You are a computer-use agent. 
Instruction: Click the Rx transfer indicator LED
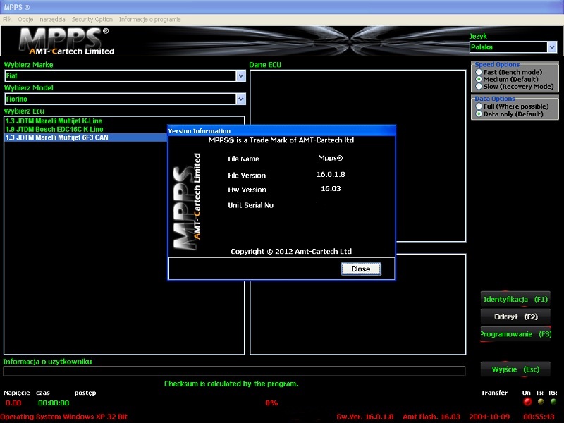(553, 402)
